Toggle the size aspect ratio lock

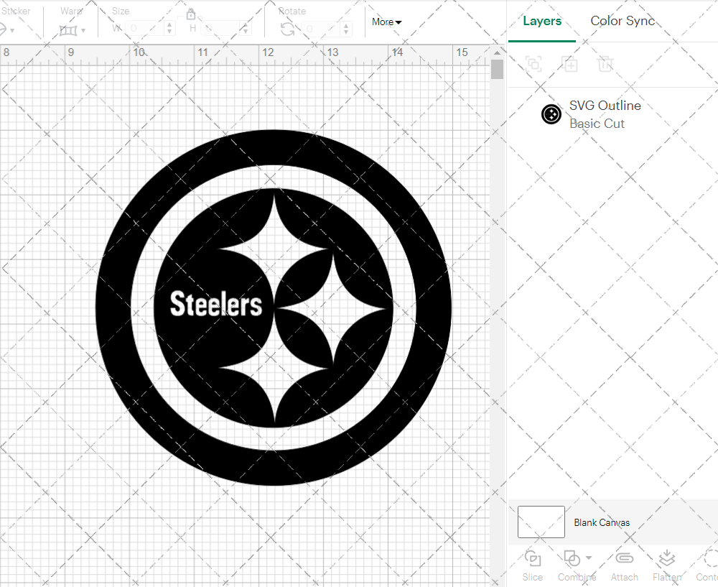tap(191, 14)
